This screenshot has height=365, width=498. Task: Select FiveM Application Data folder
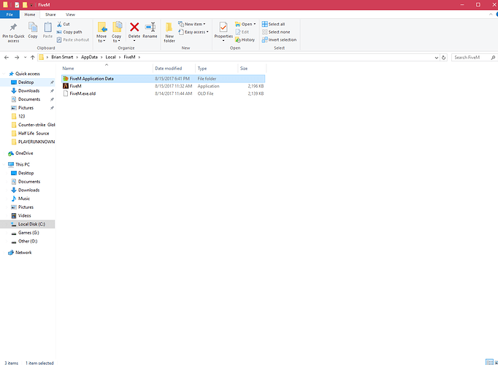[163, 78]
